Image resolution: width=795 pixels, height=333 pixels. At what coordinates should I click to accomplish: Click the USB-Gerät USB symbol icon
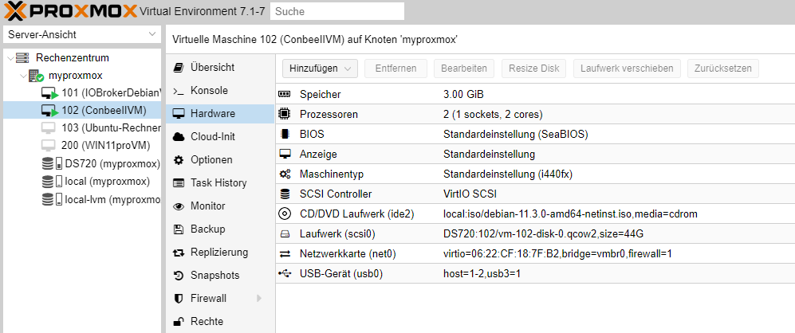click(285, 274)
